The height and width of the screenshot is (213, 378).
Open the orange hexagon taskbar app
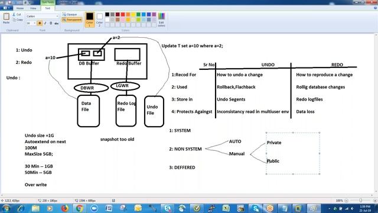point(270,208)
